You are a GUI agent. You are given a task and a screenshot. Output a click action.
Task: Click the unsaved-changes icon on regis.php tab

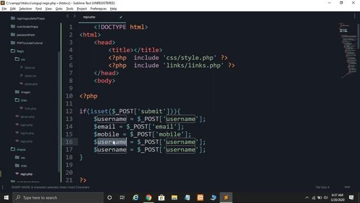tap(121, 17)
